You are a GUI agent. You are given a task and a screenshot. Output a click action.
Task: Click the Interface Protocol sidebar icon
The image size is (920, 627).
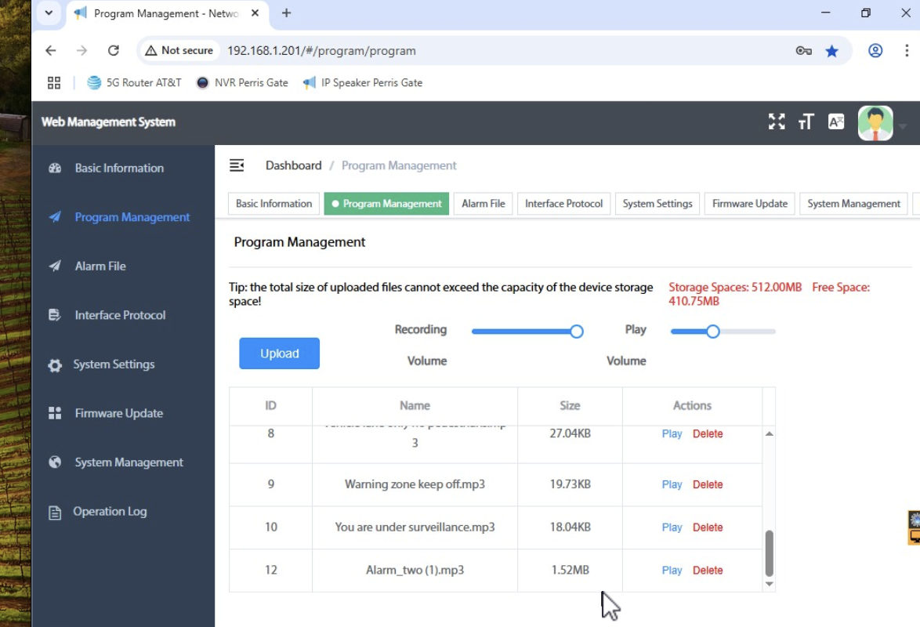click(55, 315)
